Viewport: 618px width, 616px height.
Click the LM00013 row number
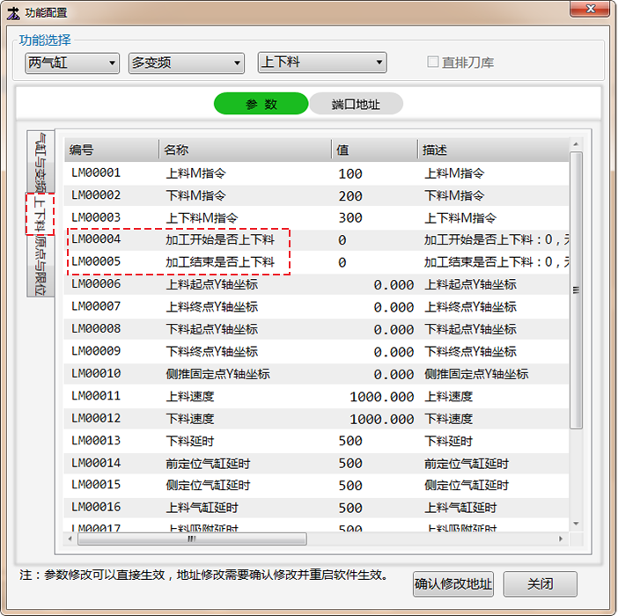[96, 440]
